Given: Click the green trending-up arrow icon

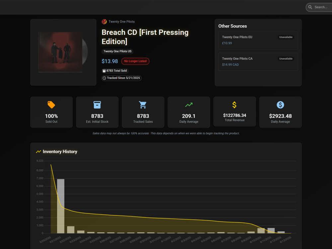Looking at the screenshot, I should tap(189, 105).
